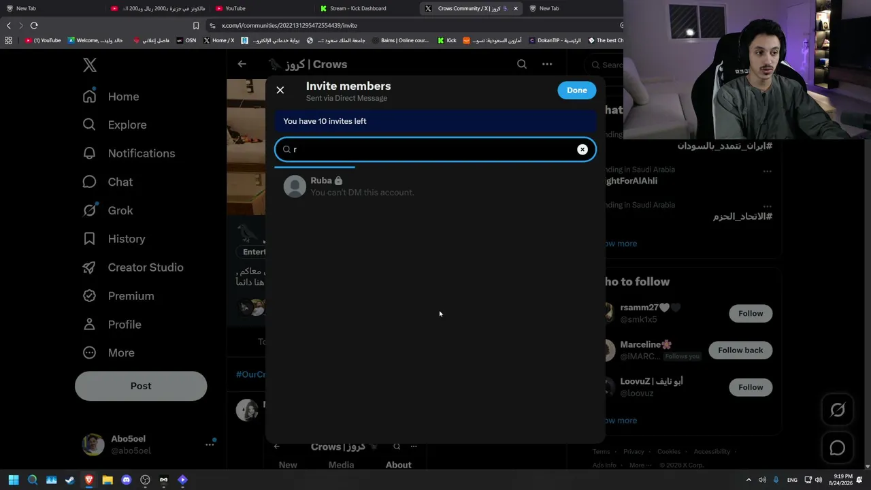Go to Home in the X sidebar
The width and height of the screenshot is (871, 490).
coord(111,97)
